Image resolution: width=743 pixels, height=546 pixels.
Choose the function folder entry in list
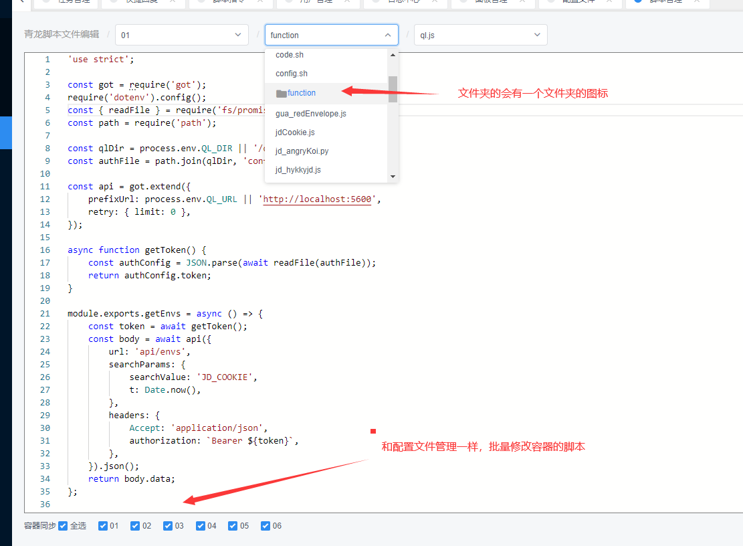coord(326,94)
